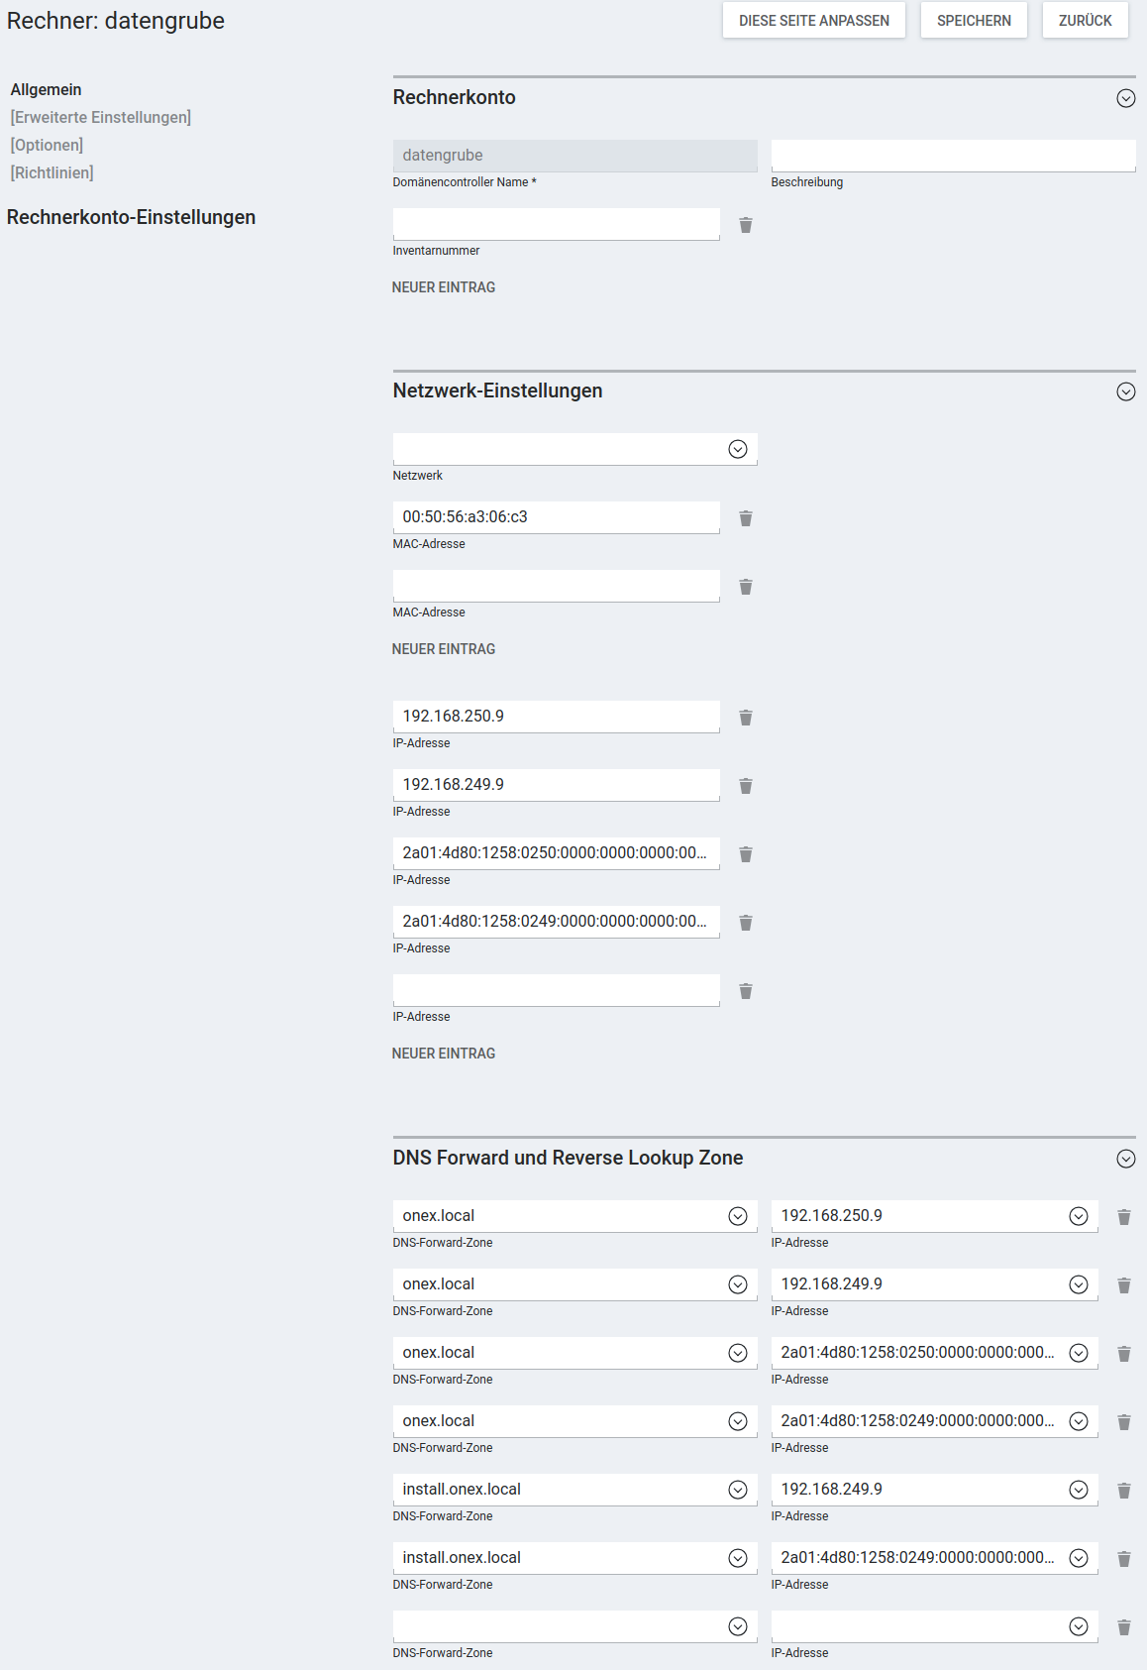Remove install.onex.local entry with IP 192.168.249.9
This screenshot has height=1670, width=1147.
[x=1124, y=1491]
